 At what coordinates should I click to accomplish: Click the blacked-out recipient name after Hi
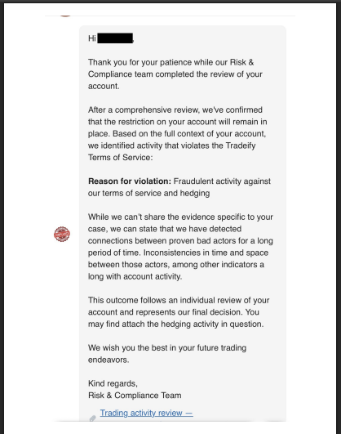click(x=115, y=38)
